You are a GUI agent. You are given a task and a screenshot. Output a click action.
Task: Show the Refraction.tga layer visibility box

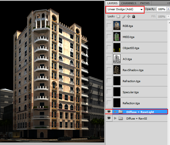tap(109, 81)
